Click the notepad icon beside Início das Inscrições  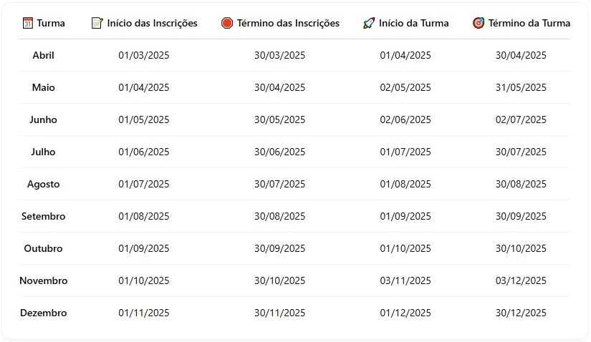[x=97, y=23]
